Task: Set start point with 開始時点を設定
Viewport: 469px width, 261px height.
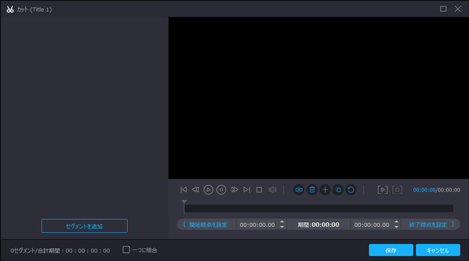Action: pos(206,225)
